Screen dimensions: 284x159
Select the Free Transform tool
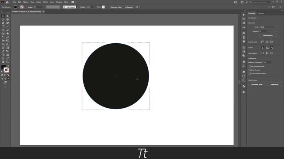[x=8, y=41]
